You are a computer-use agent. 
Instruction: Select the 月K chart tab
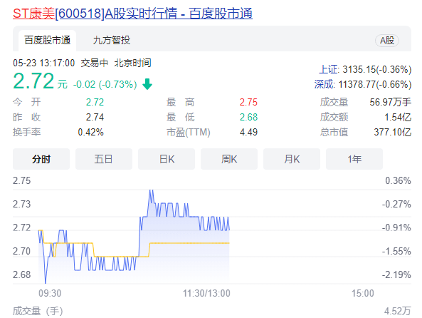click(x=292, y=159)
